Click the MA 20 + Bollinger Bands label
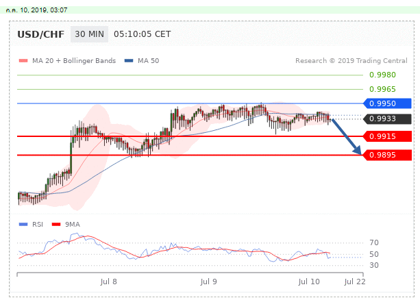 [x=74, y=61]
